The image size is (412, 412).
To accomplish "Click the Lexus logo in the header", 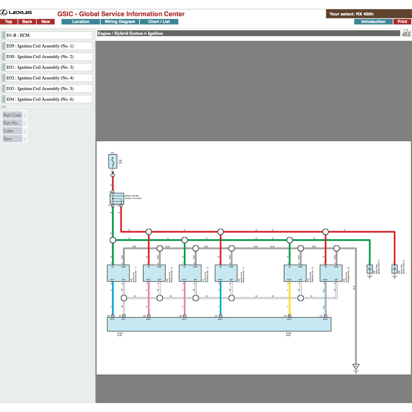I will pos(16,13).
